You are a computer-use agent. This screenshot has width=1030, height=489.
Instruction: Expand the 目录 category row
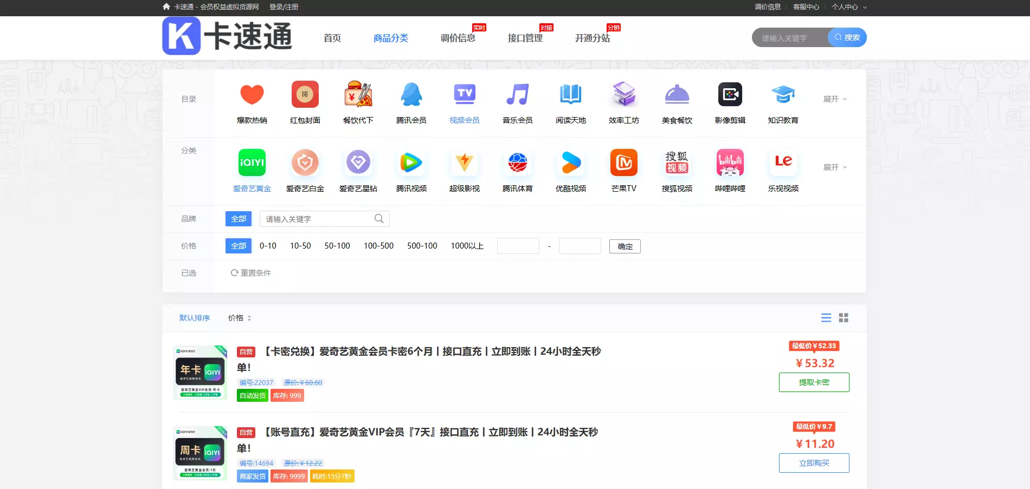835,99
